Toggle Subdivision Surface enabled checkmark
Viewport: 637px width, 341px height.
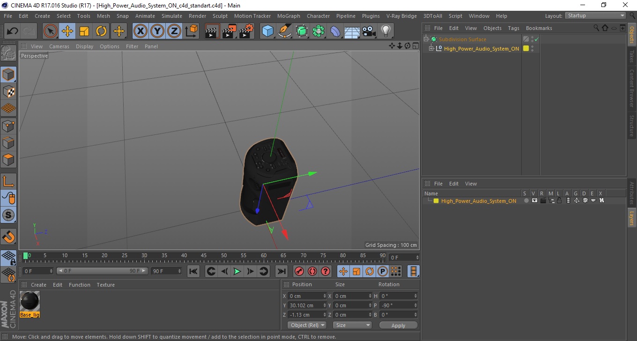click(x=537, y=39)
